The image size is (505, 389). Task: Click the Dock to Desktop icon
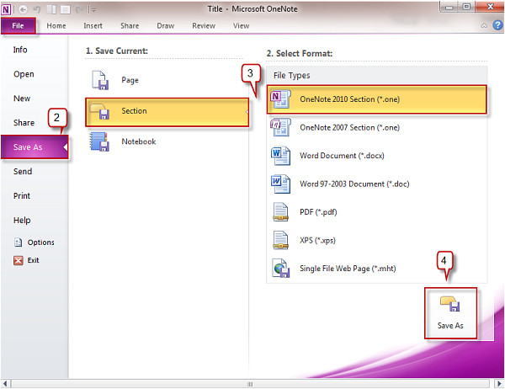point(51,9)
